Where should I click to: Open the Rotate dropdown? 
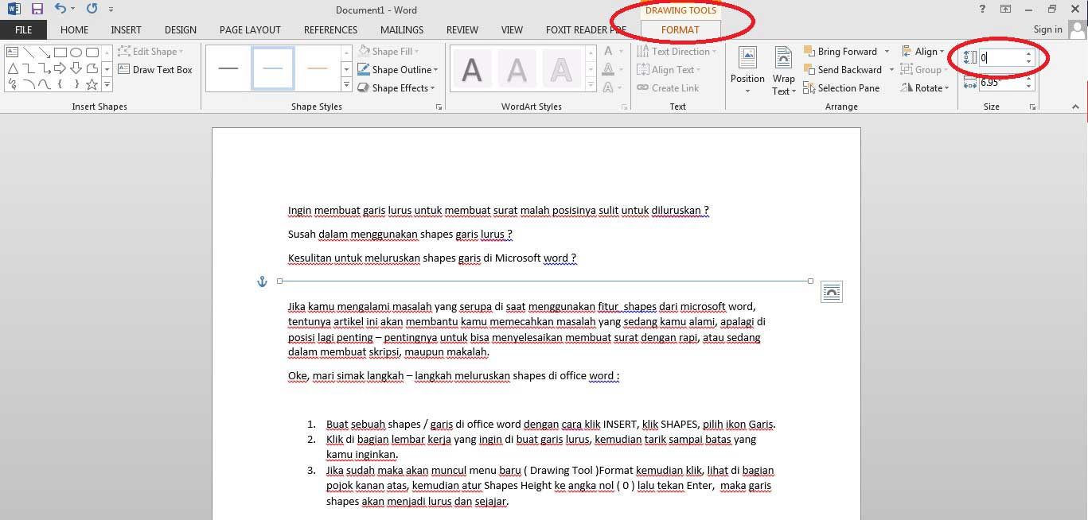pyautogui.click(x=926, y=88)
